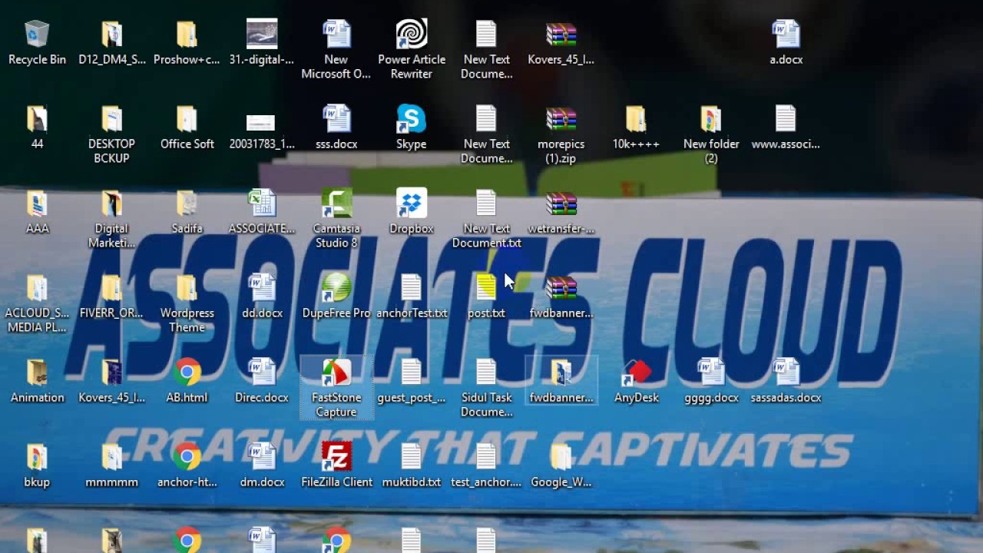Viewport: 983px width, 553px height.
Task: Open the FIVERR_OR... folder
Action: (112, 296)
